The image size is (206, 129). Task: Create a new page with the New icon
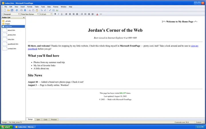click(x=5, y=10)
